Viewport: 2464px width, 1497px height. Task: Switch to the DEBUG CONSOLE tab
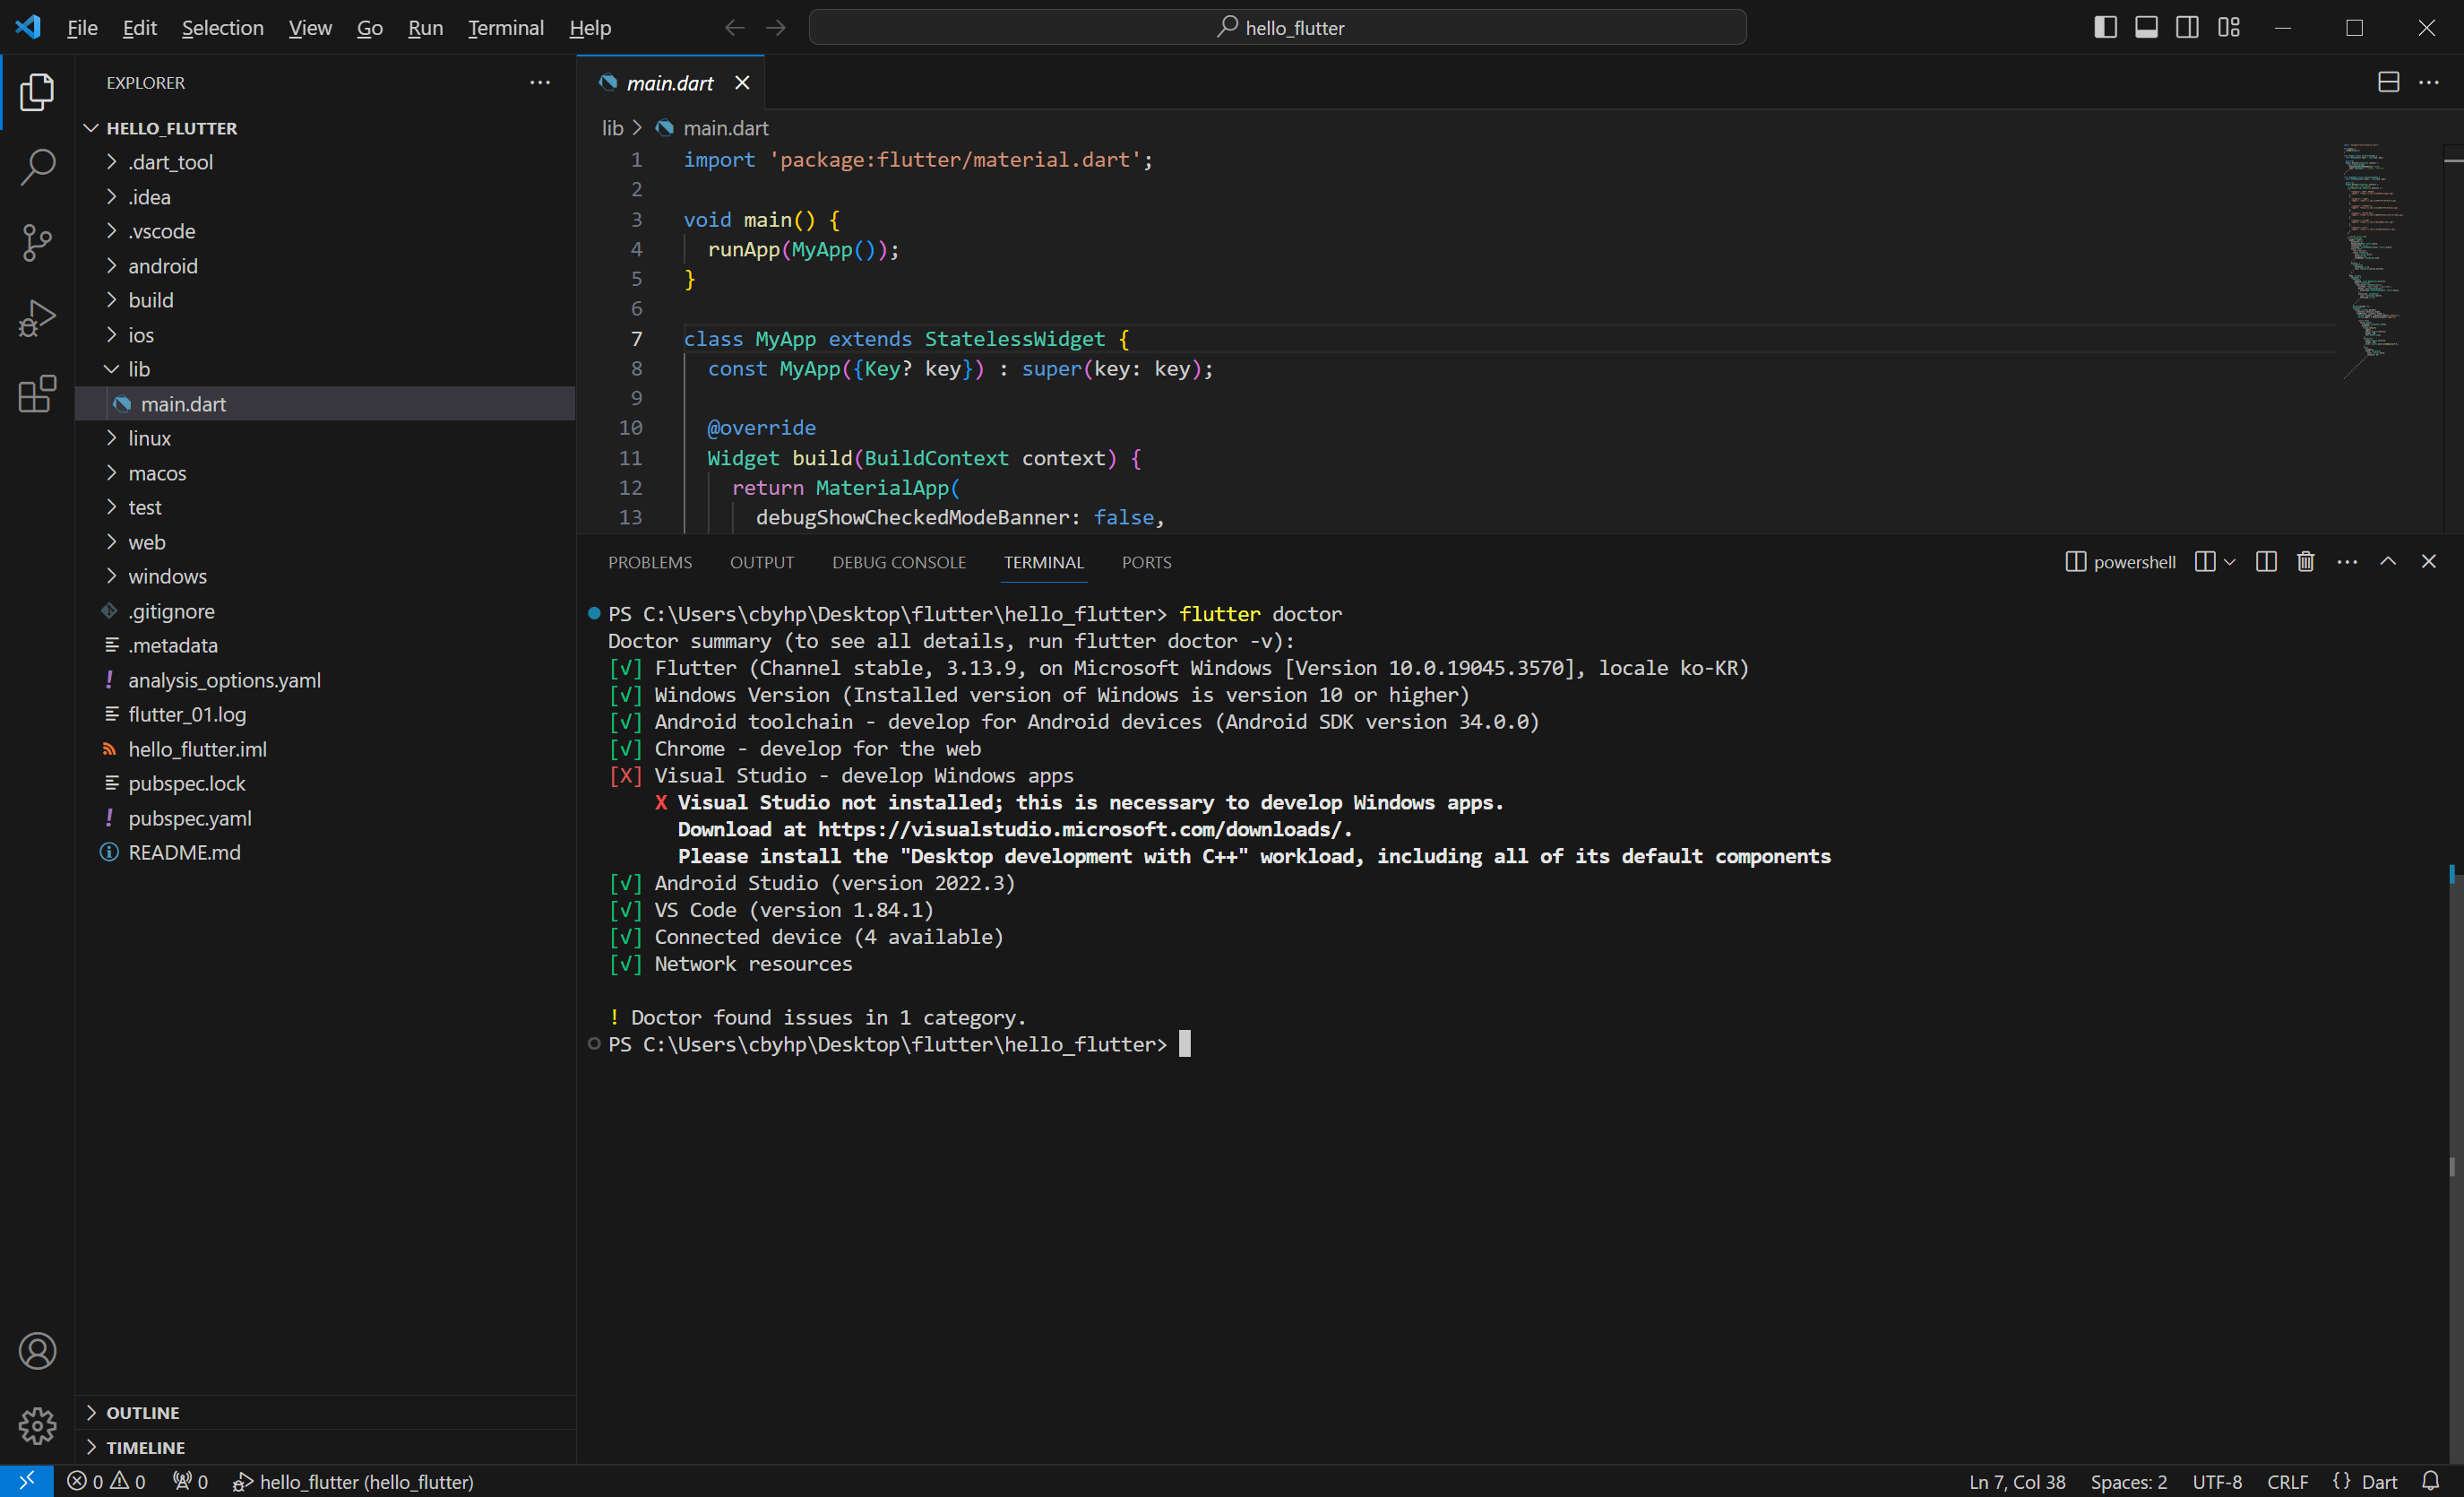click(x=899, y=562)
